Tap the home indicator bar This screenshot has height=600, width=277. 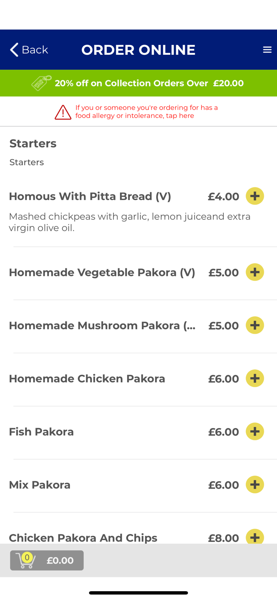click(138, 592)
